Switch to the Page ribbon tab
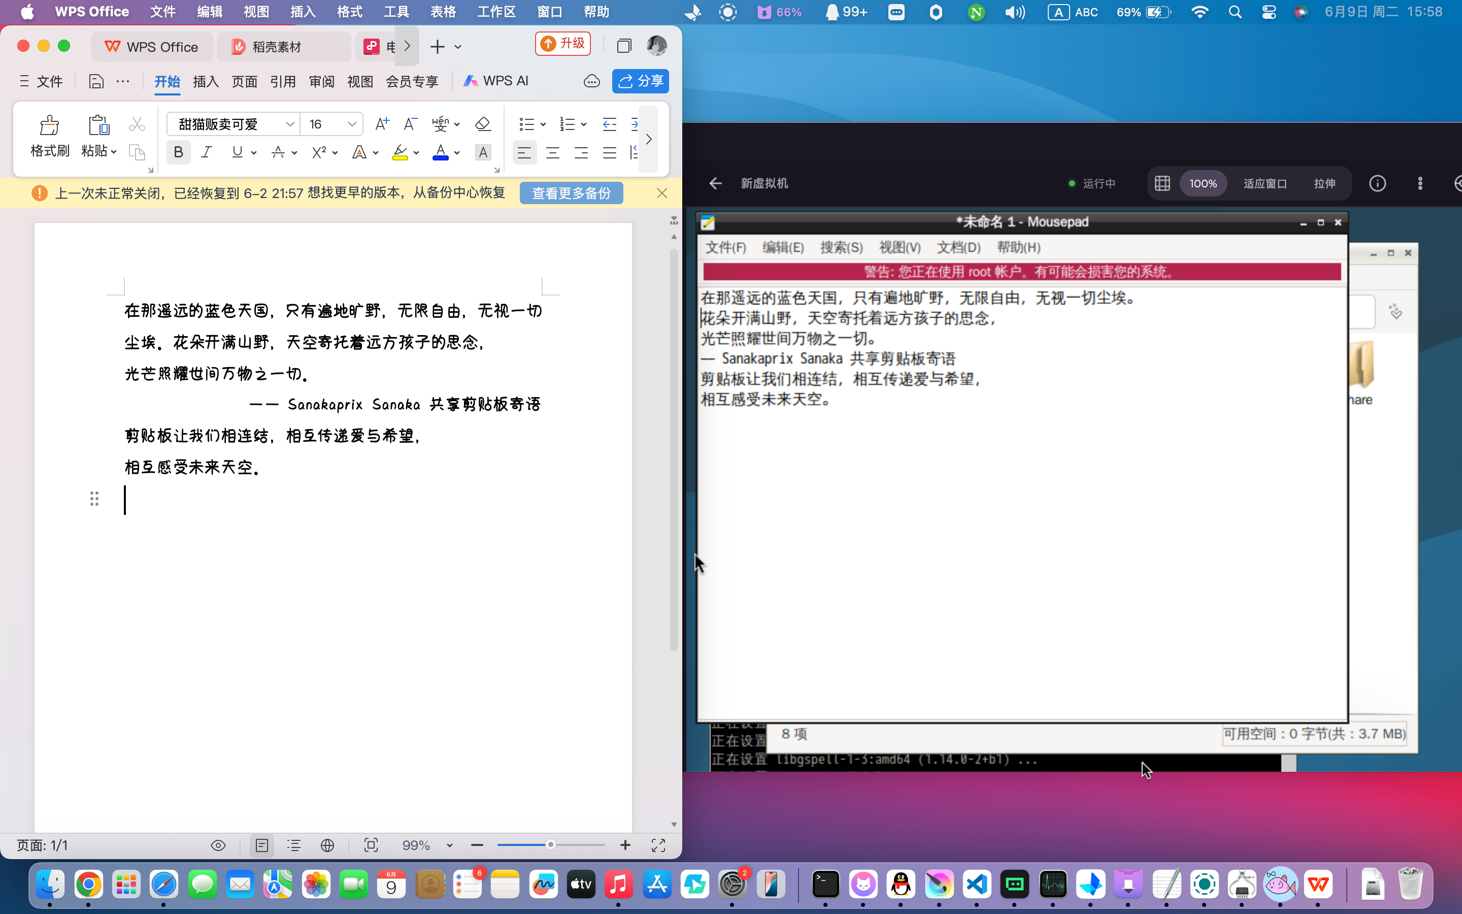This screenshot has height=914, width=1462. pyautogui.click(x=244, y=81)
